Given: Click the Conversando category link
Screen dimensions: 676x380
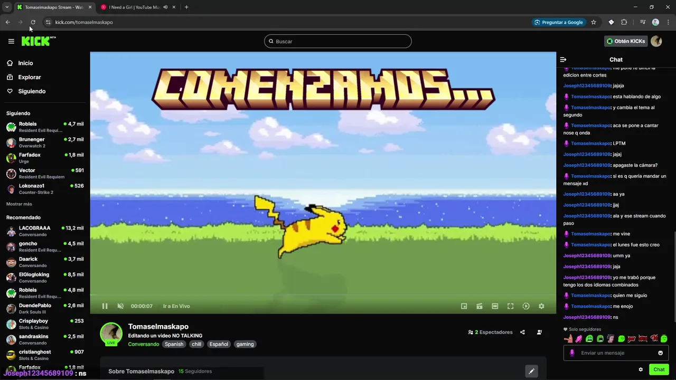Looking at the screenshot, I should pos(144,344).
